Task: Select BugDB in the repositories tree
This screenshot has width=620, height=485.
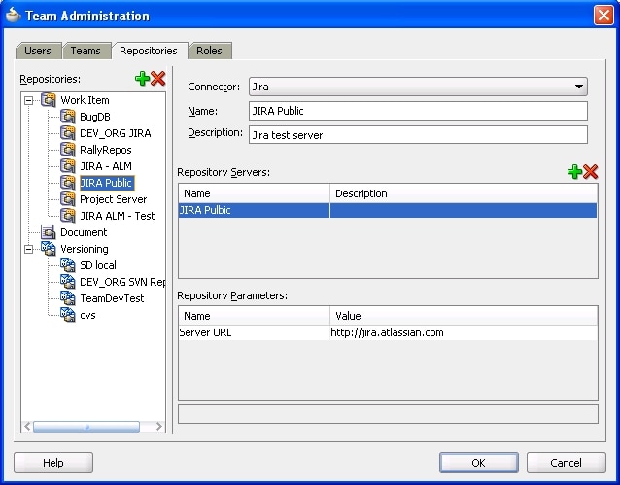Action: [95, 117]
